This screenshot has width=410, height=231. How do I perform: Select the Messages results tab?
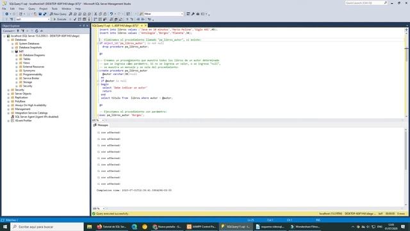(x=101, y=125)
